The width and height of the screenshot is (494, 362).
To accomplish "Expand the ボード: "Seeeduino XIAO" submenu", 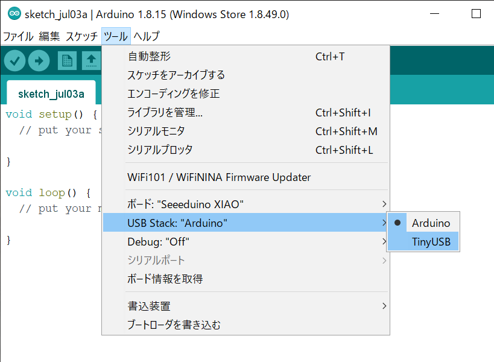I will (245, 204).
